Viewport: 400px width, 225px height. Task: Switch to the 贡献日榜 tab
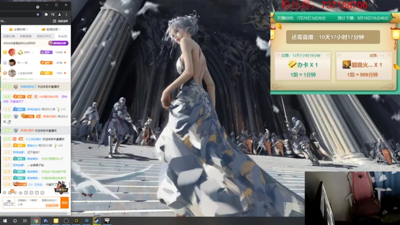pyautogui.click(x=9, y=36)
